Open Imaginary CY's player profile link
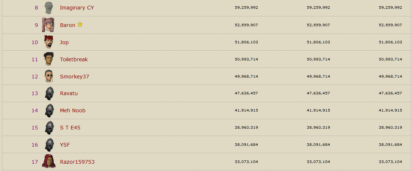Screen dimensions: 412x171 click(77, 8)
